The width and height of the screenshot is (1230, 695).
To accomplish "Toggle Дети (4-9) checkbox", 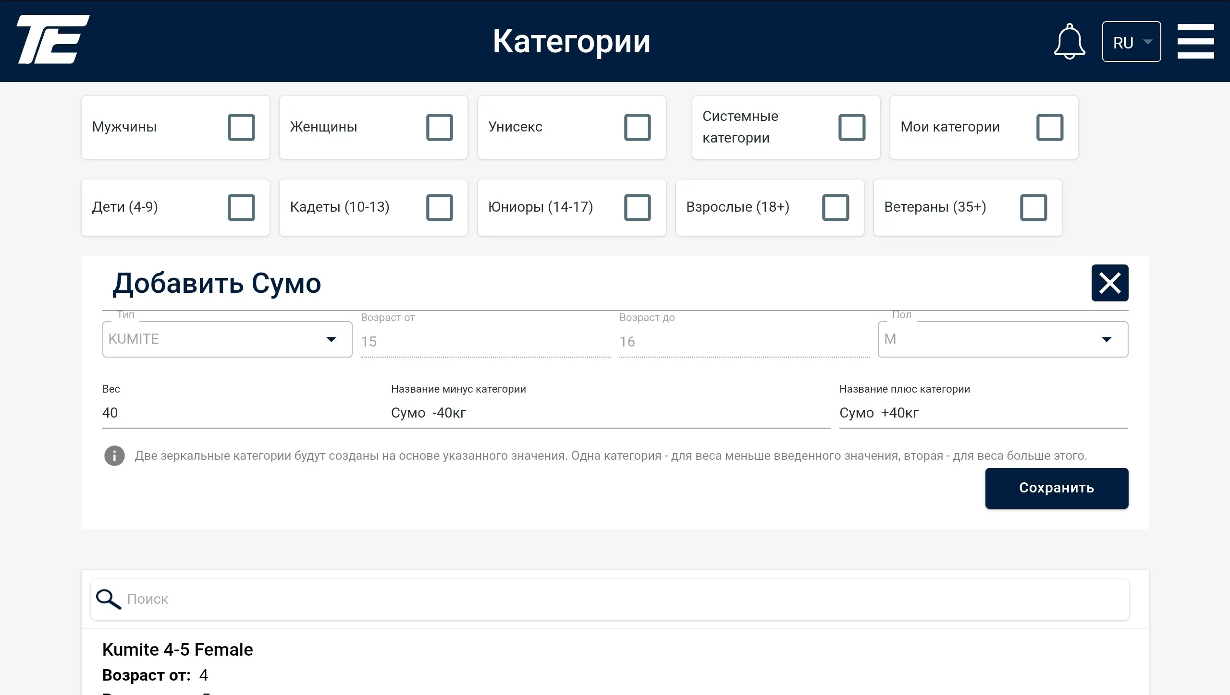I will [241, 207].
